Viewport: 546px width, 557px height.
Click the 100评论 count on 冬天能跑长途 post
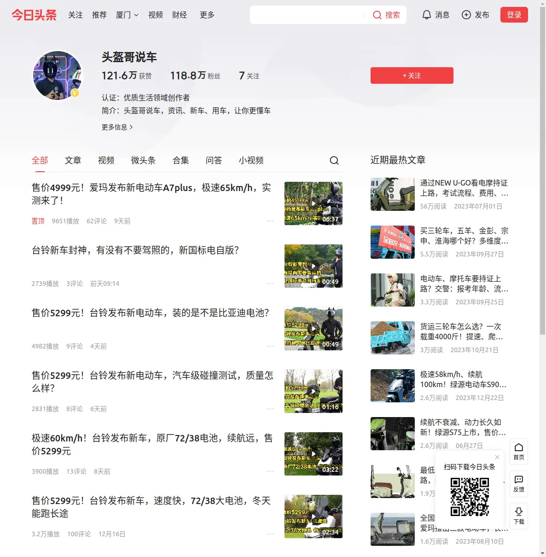click(x=79, y=534)
